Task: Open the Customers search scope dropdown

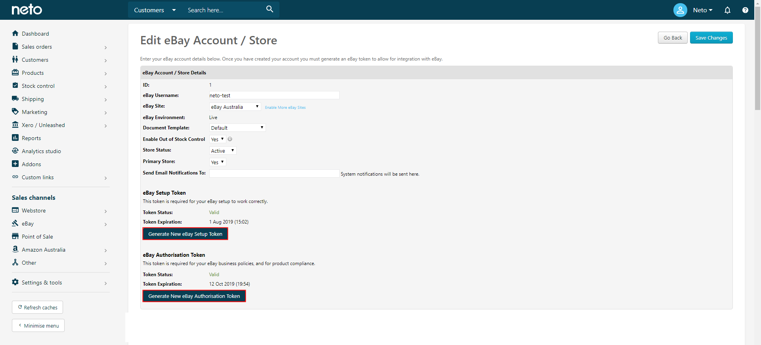Action: coord(155,10)
